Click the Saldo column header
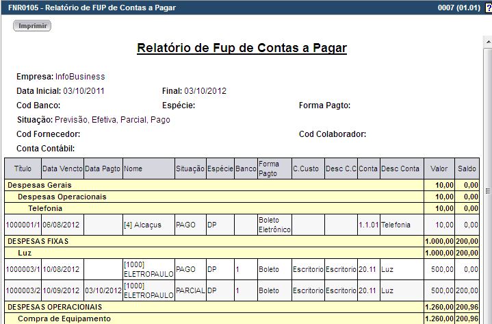Viewport: 492px width, 324px height. pos(468,169)
